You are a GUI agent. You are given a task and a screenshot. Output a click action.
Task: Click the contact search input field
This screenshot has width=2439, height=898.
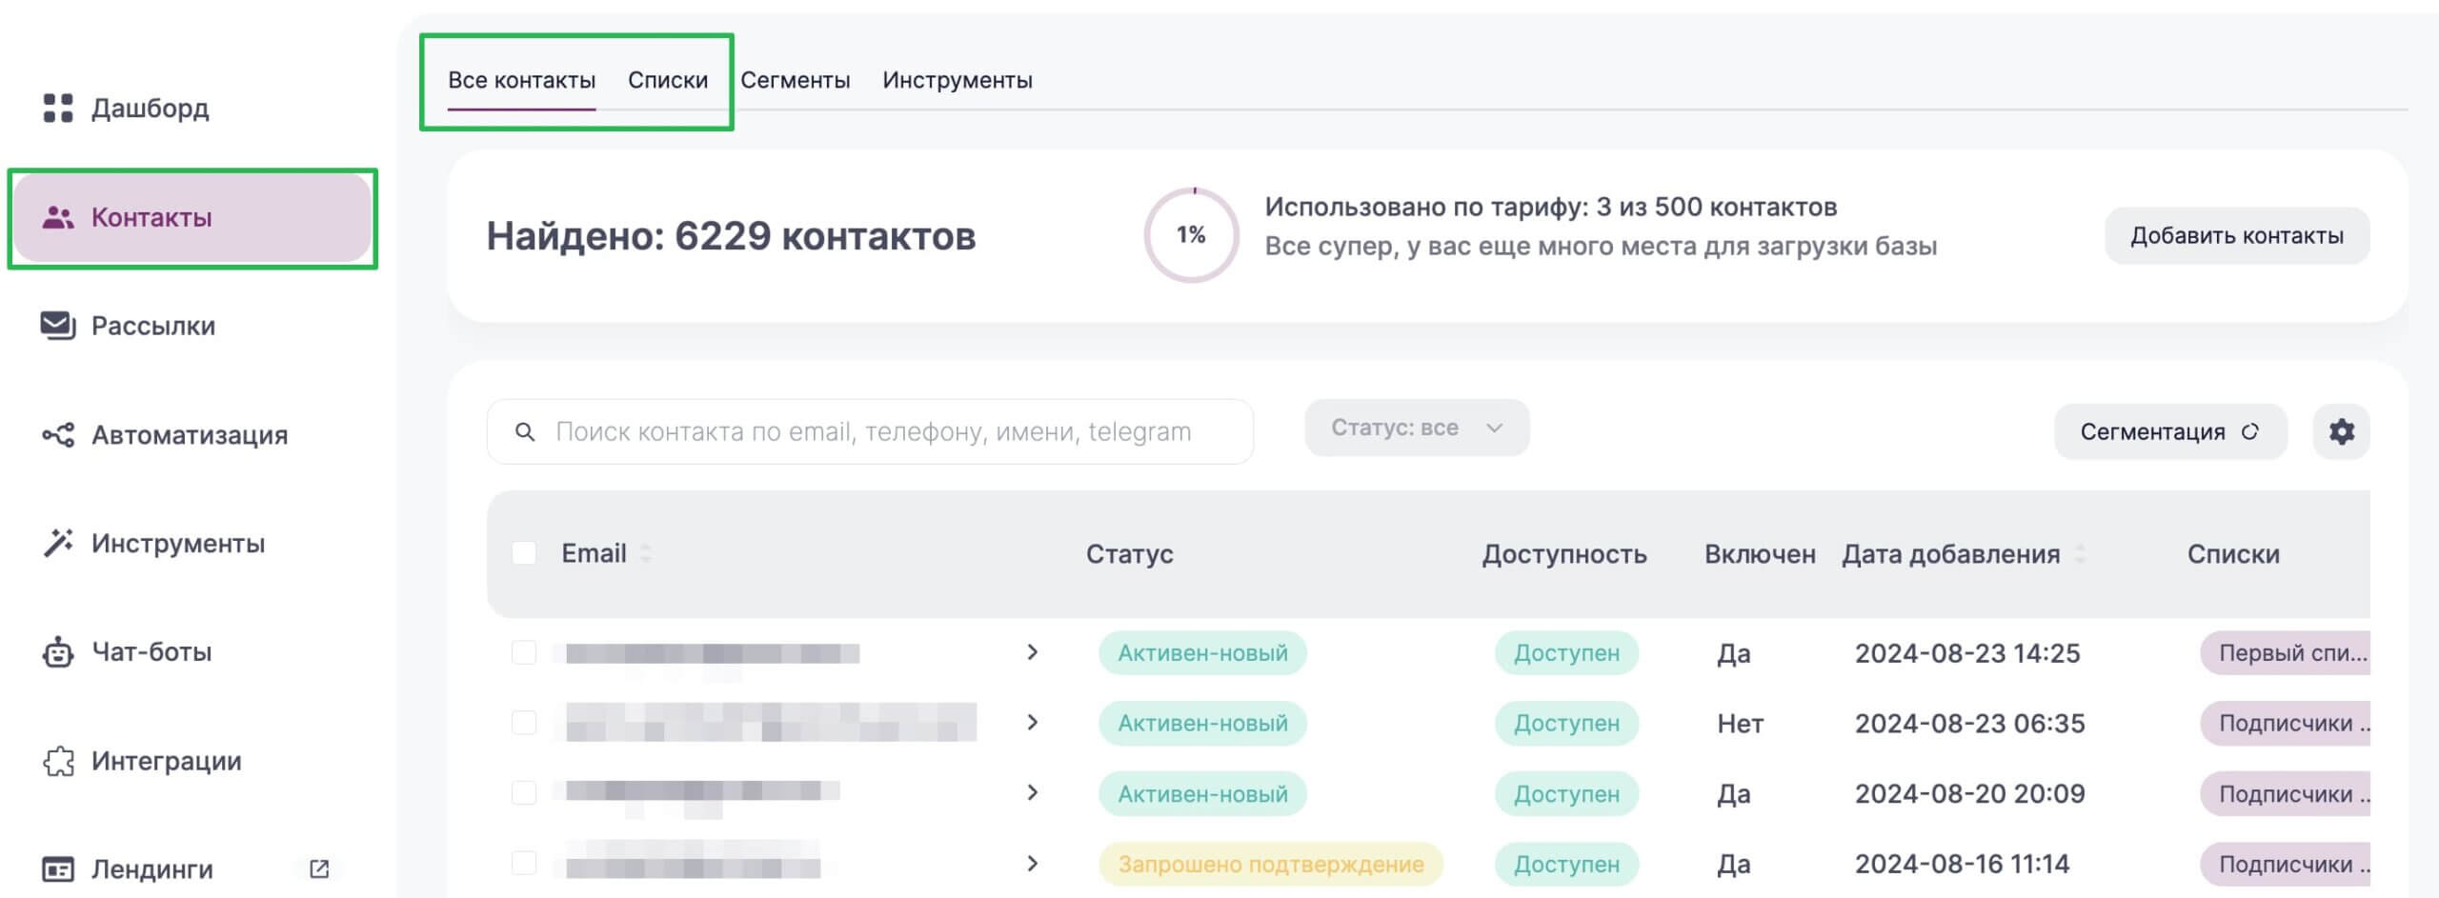(870, 431)
